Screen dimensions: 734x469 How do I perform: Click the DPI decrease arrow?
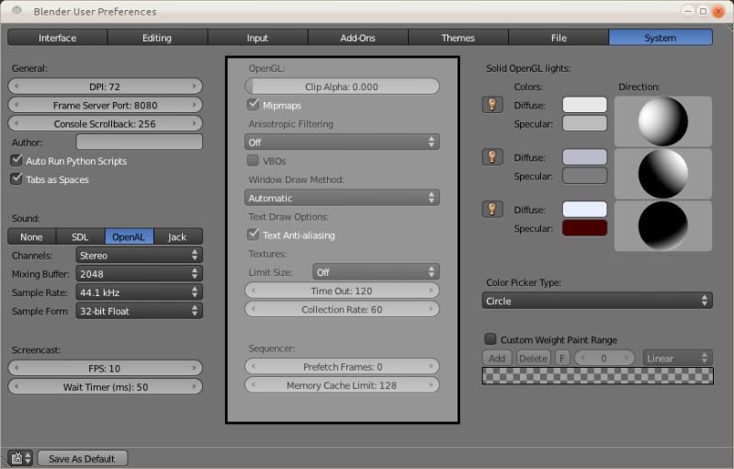[17, 86]
